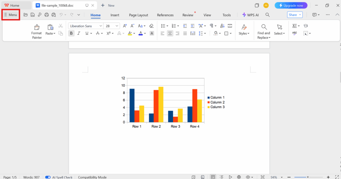Image resolution: width=341 pixels, height=179 pixels.
Task: Click the Upgrade now button
Action: pyautogui.click(x=291, y=5)
